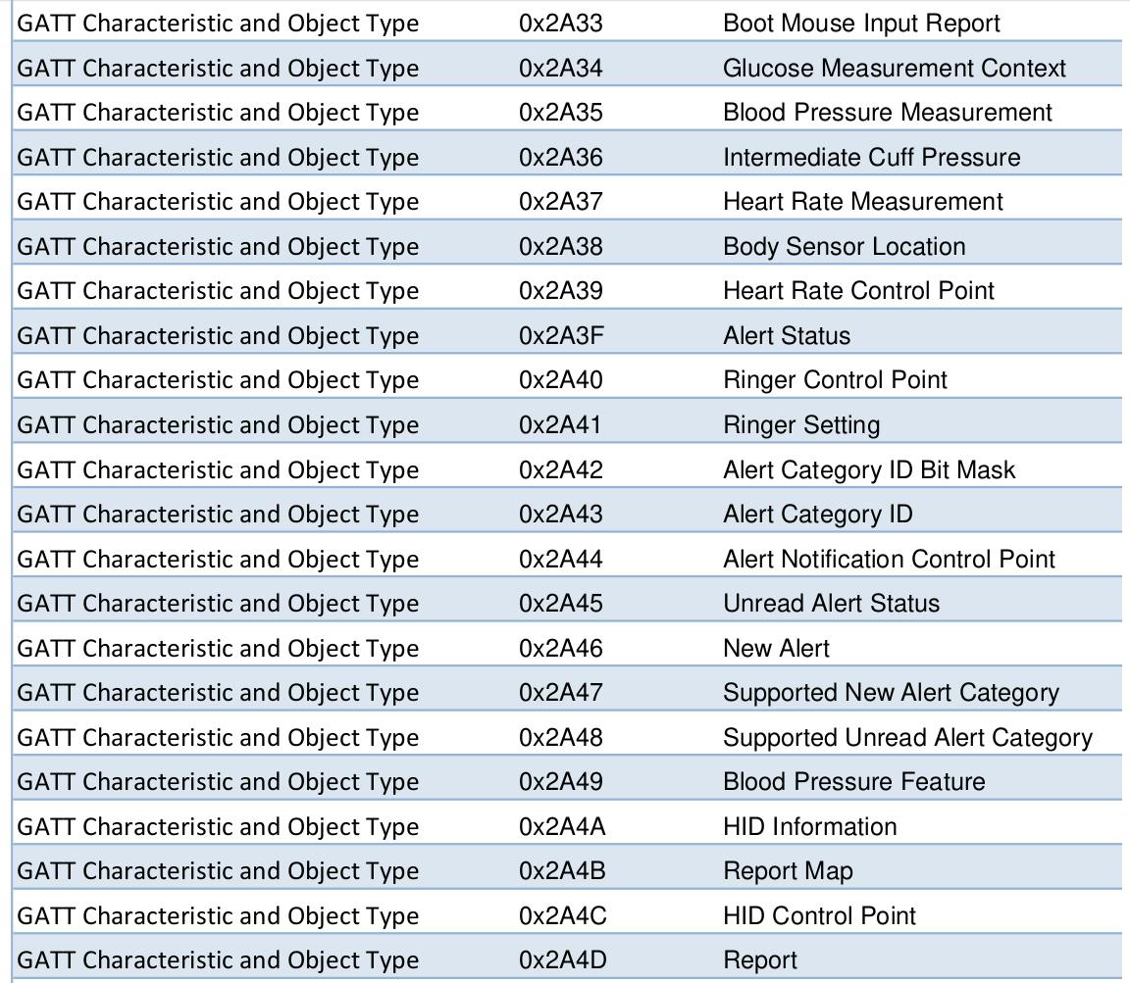Image resolution: width=1130 pixels, height=983 pixels.
Task: Select the 0x2A4A UUID cell
Action: coord(562,827)
